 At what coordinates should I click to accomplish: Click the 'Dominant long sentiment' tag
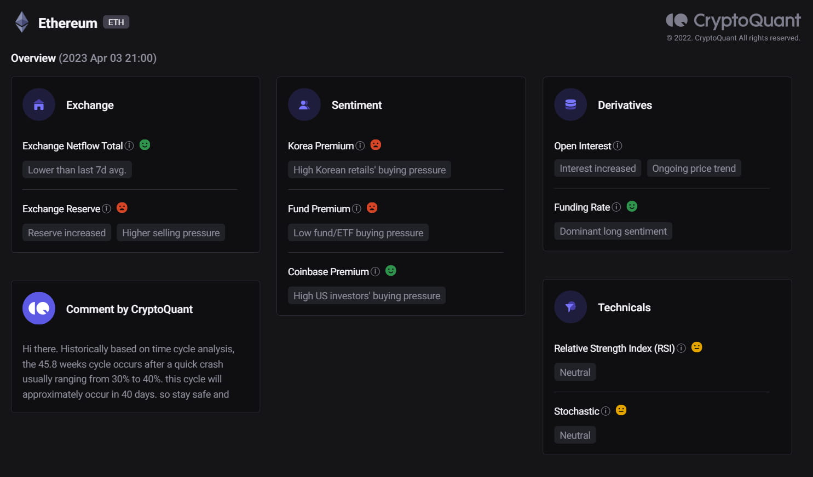click(613, 231)
